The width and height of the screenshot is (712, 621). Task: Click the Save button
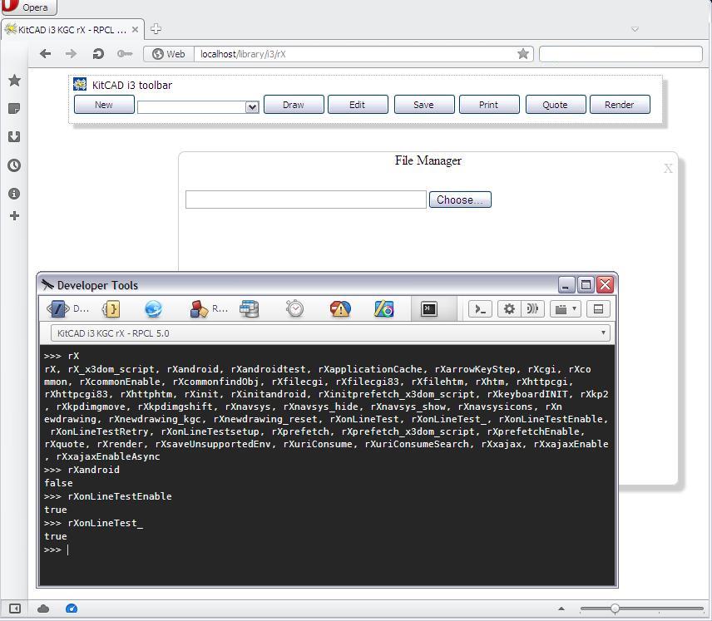click(x=424, y=105)
